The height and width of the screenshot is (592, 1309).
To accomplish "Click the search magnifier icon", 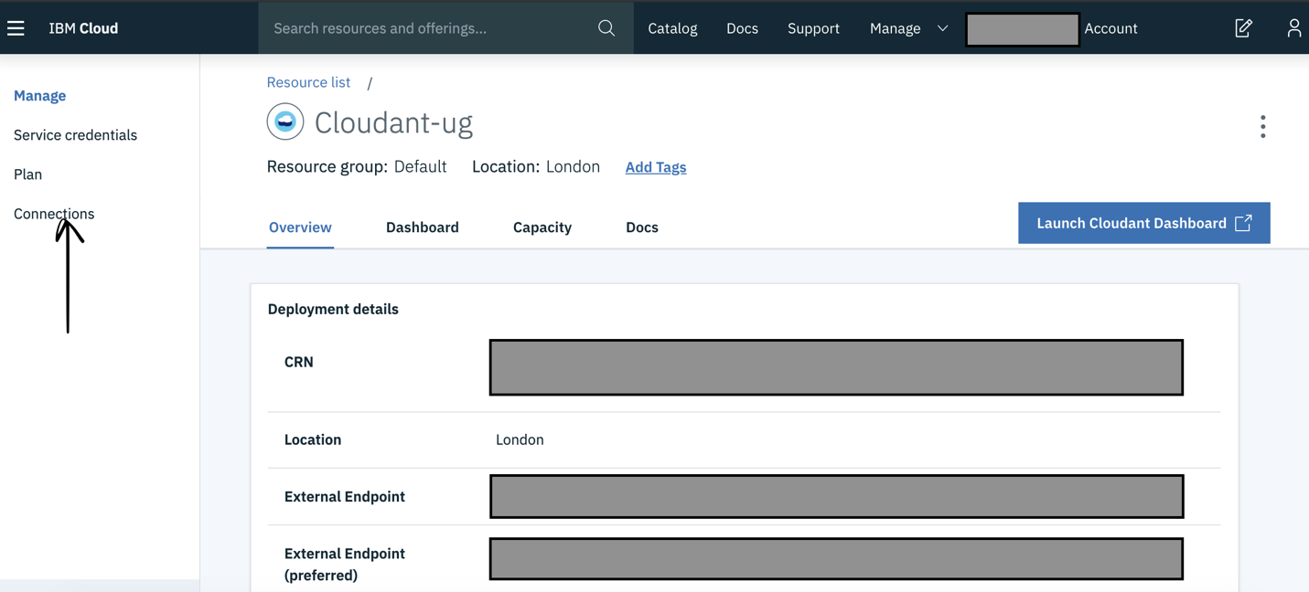I will click(x=606, y=28).
